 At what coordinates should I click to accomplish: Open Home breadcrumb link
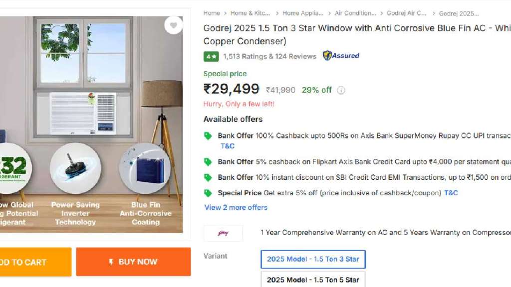(212, 13)
